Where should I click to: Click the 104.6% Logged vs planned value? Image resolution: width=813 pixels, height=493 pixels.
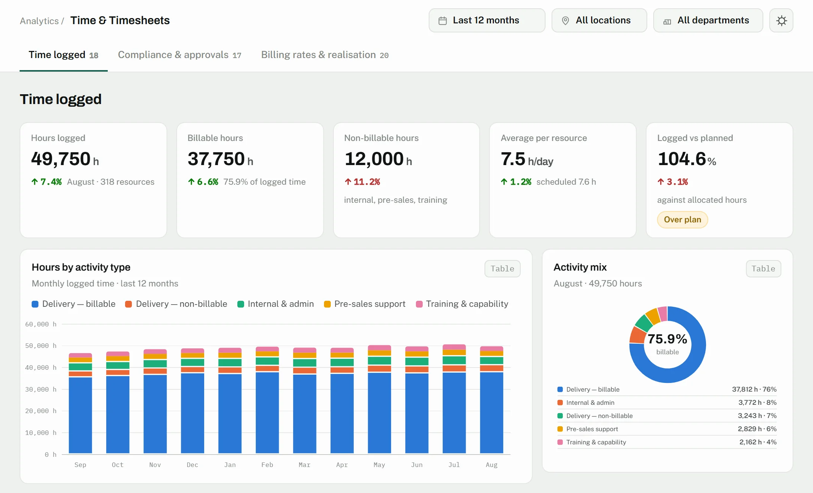pyautogui.click(x=687, y=159)
